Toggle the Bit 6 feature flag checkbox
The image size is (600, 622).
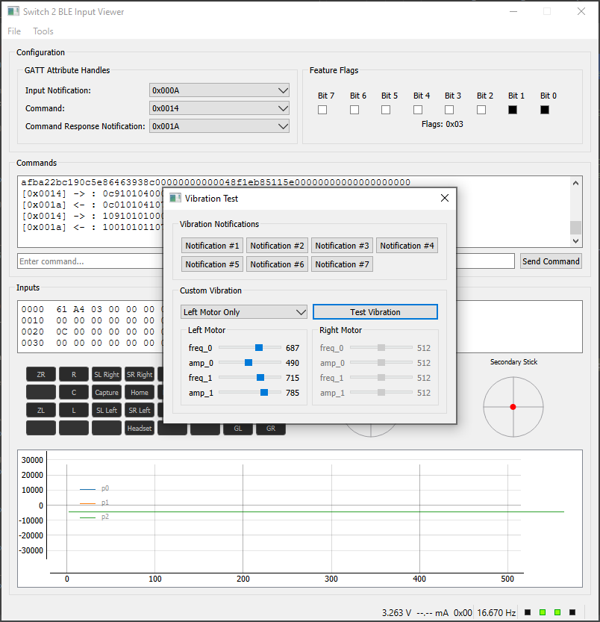354,110
